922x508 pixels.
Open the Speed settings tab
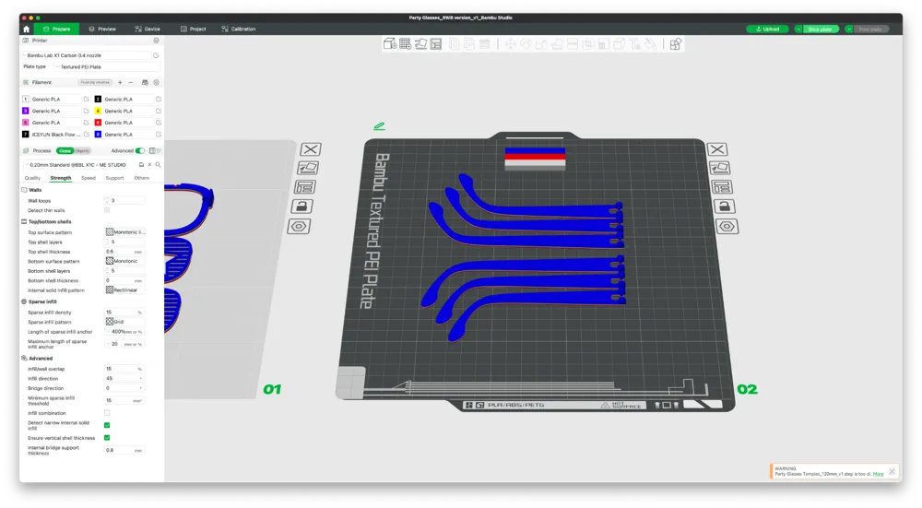coord(89,178)
